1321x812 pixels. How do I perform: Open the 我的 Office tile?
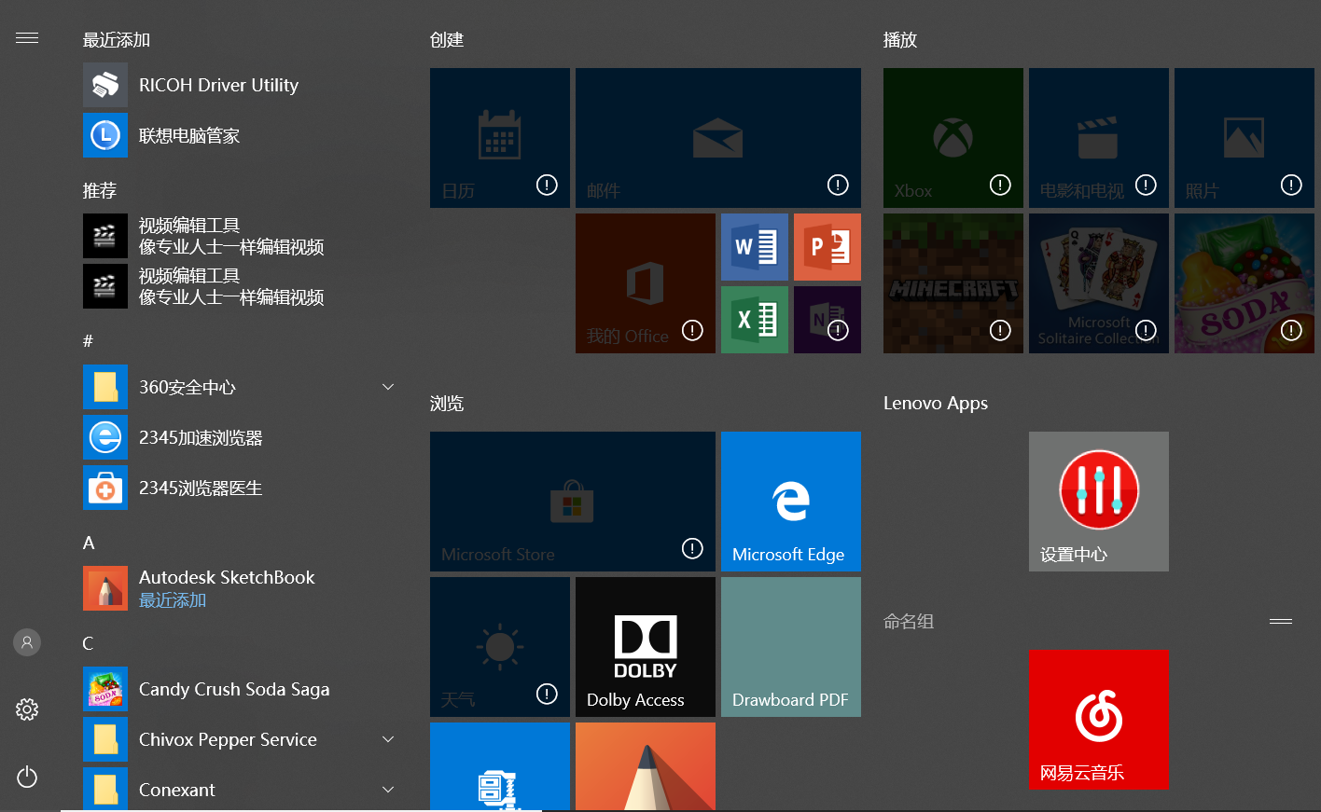[646, 283]
